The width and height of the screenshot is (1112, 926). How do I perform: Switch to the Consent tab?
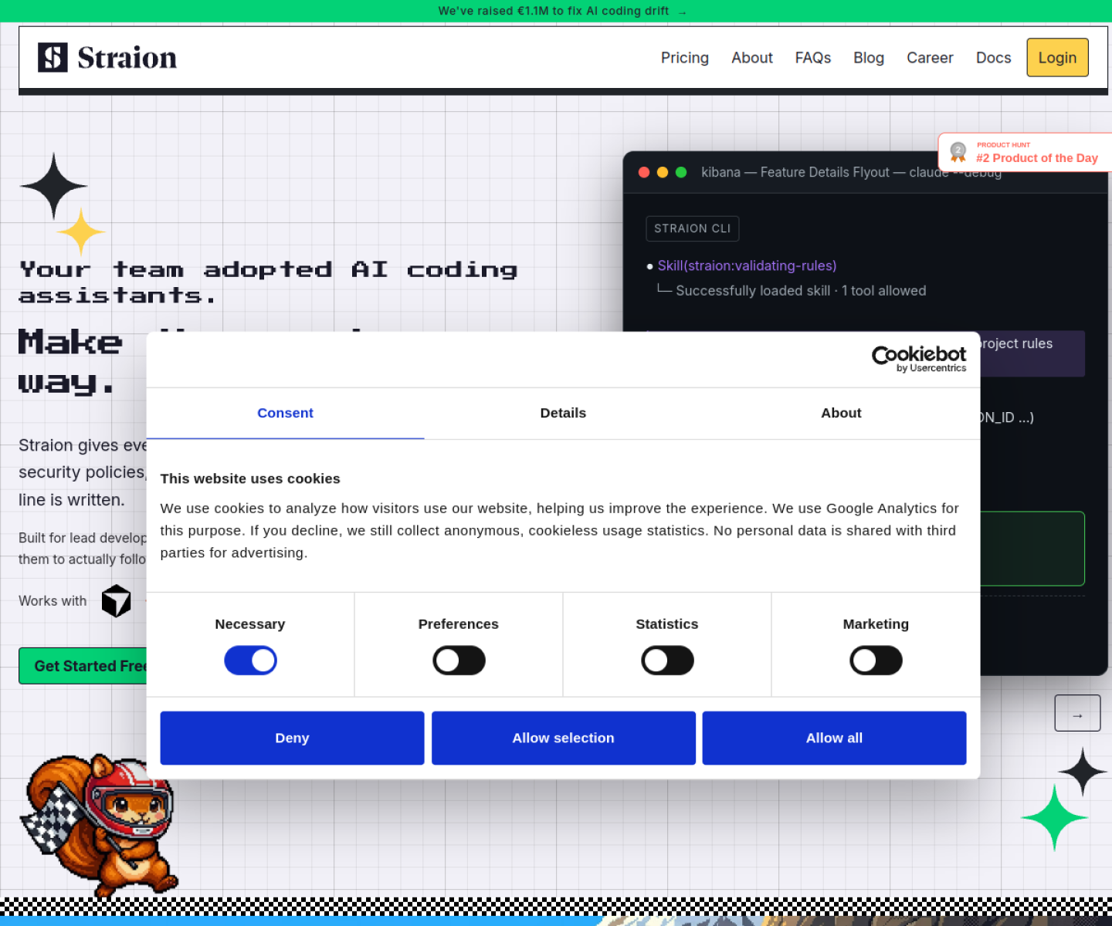pyautogui.click(x=285, y=413)
